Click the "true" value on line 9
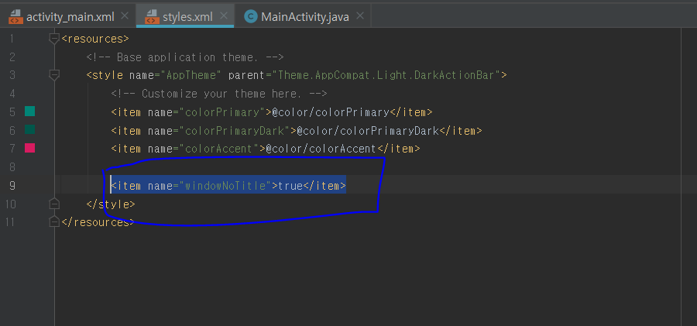The height and width of the screenshot is (326, 697). coord(290,186)
